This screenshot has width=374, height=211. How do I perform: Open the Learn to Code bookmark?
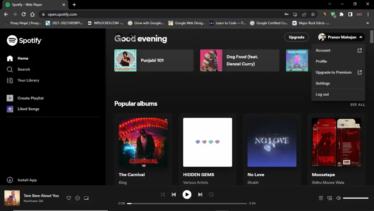[x=228, y=23]
